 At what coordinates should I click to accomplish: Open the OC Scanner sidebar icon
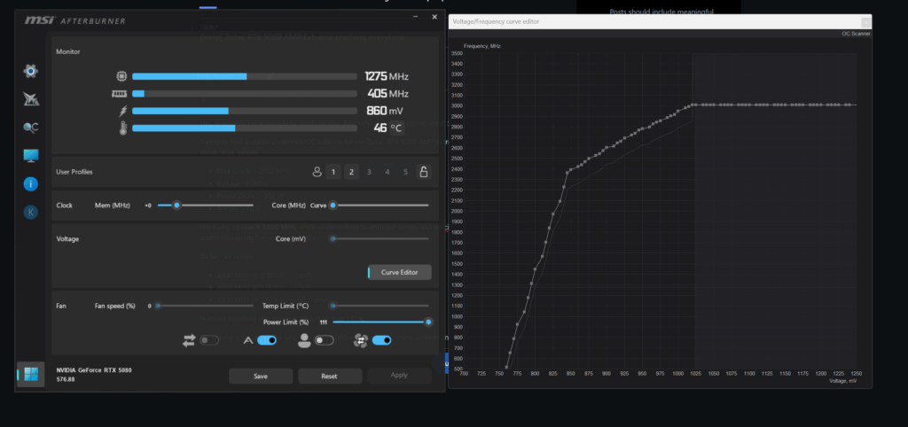tap(31, 128)
